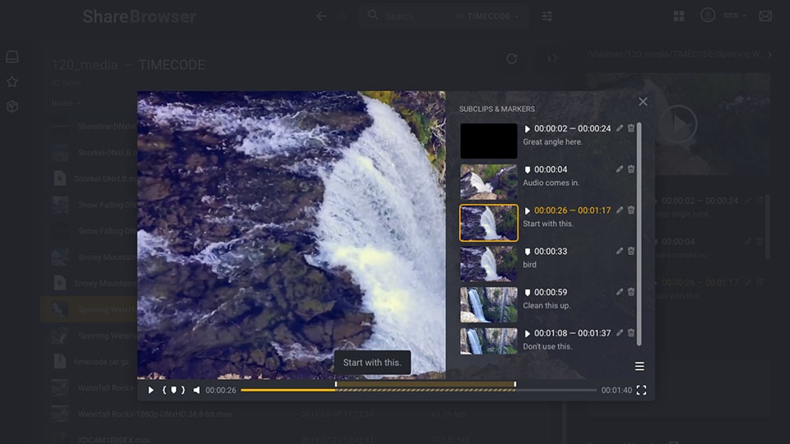
Task: Open the cube sidebar icon
Action: point(12,106)
